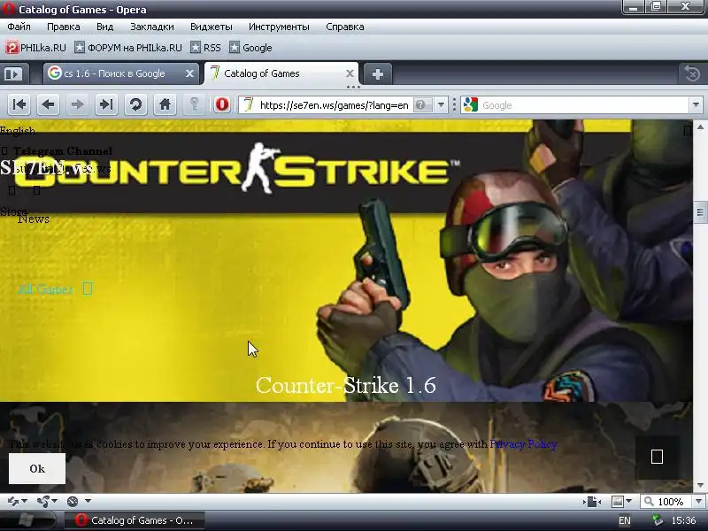Open the Справка menu

click(x=345, y=27)
